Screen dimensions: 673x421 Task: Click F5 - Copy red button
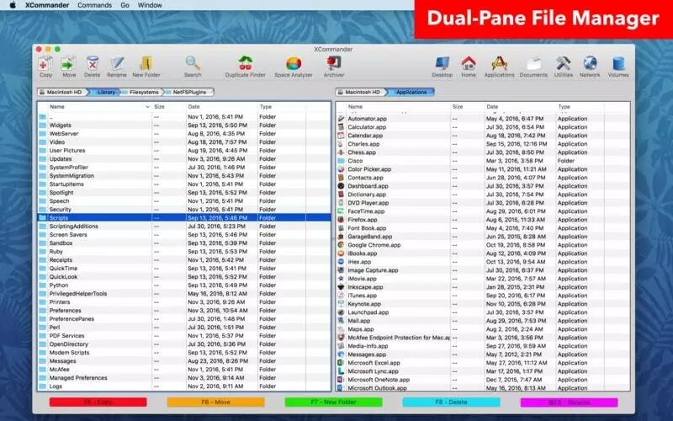coord(98,402)
